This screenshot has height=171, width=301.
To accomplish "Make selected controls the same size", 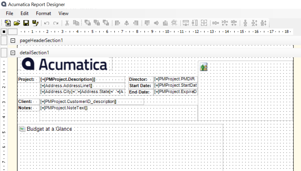I will coord(204,23).
